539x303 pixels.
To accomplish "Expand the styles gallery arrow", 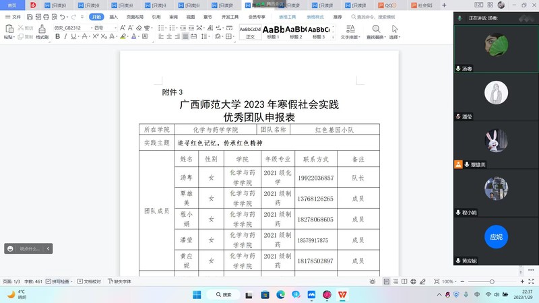I will coord(333,38).
